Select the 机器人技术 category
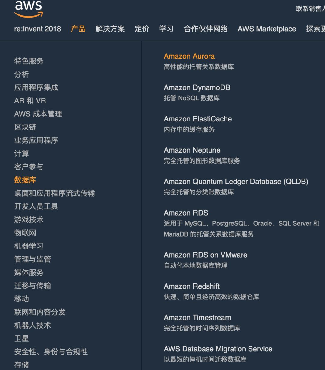The height and width of the screenshot is (370, 325). [32, 326]
